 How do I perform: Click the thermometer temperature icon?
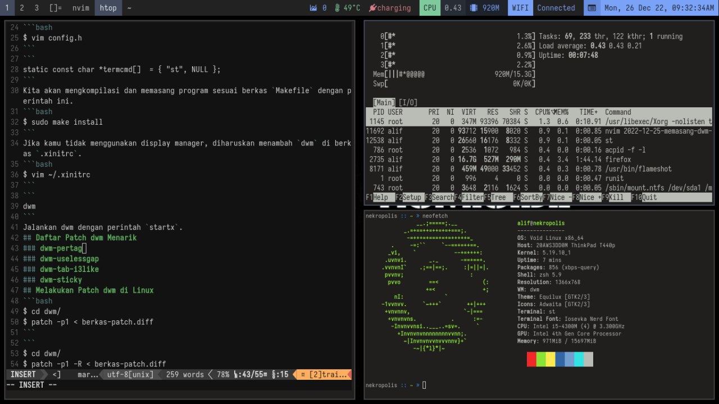pyautogui.click(x=337, y=8)
